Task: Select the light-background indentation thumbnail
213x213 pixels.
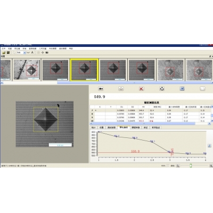Action: click(x=27, y=70)
